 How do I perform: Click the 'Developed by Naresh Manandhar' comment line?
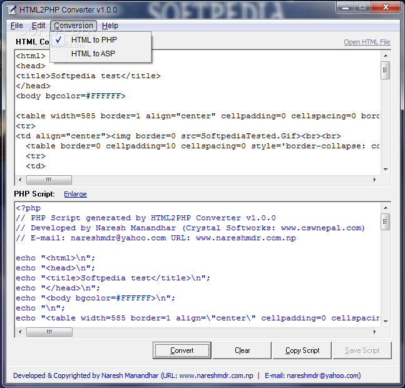pyautogui.click(x=190, y=228)
